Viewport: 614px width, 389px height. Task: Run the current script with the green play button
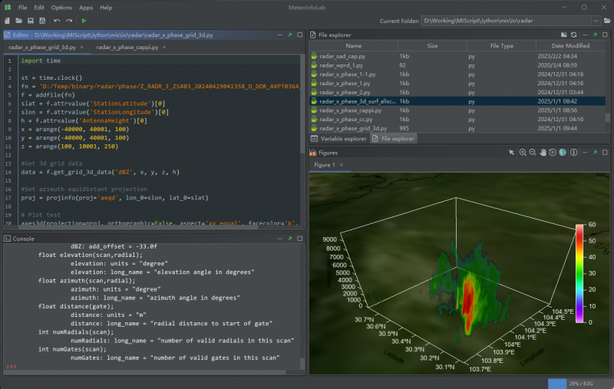click(84, 21)
